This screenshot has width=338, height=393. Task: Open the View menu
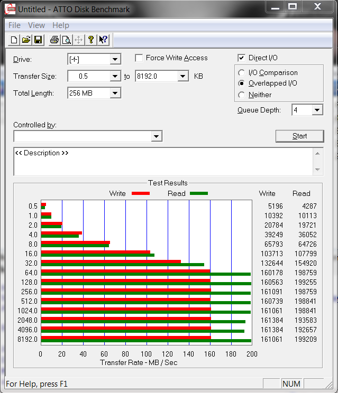(x=36, y=25)
